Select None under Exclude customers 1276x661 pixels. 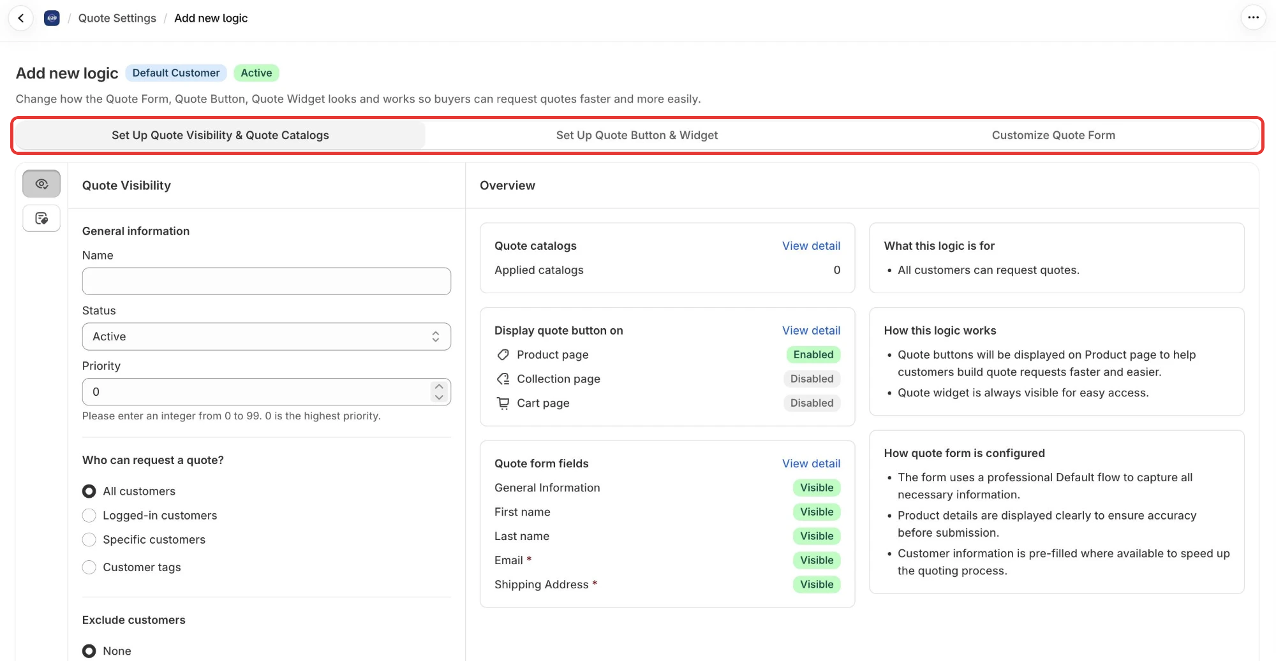(x=89, y=651)
